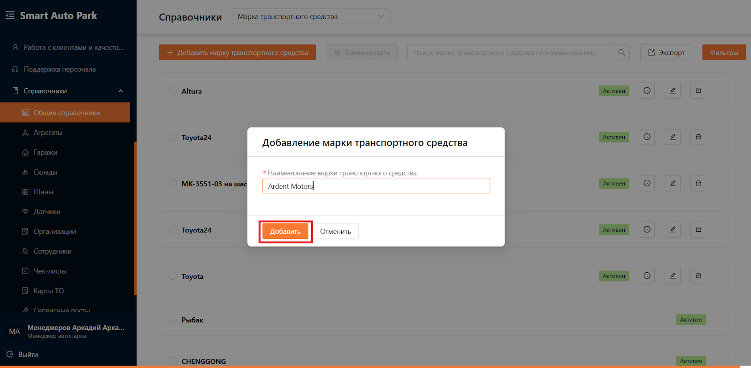Click the Гаражи house icon

[x=25, y=152]
